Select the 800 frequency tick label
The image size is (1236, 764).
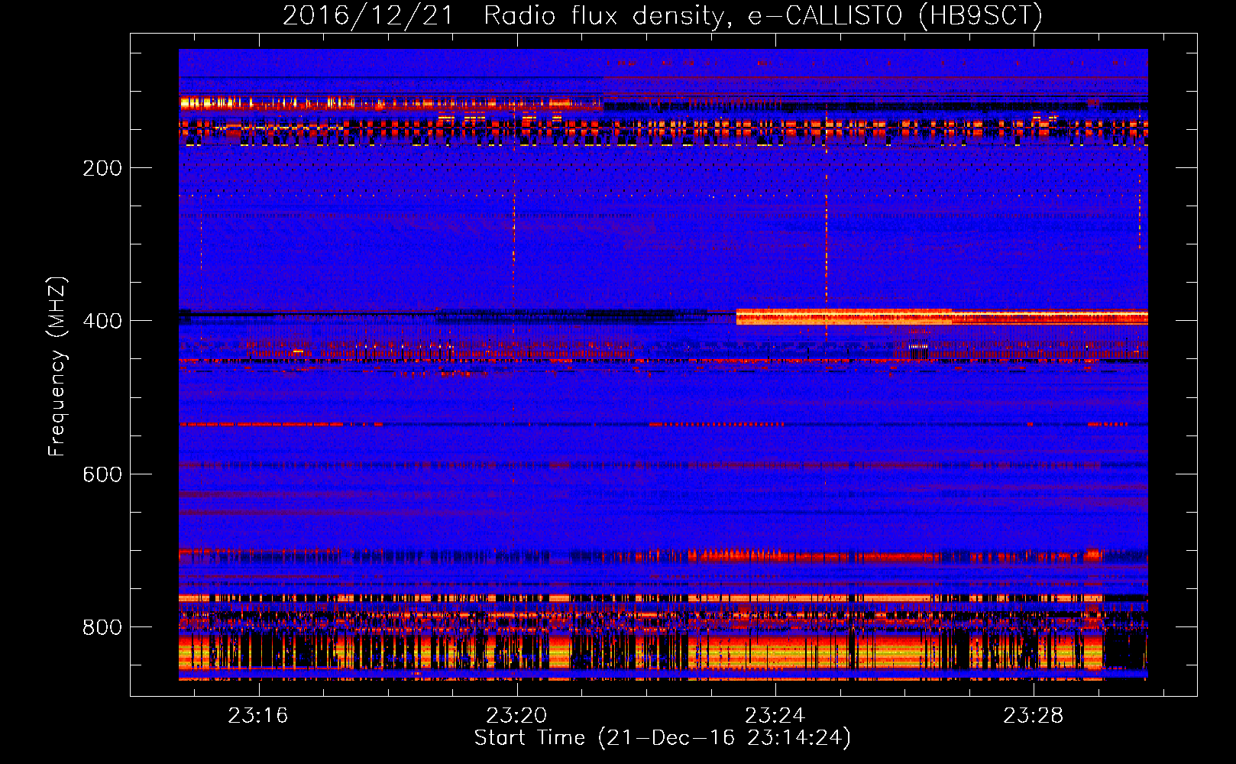point(102,627)
